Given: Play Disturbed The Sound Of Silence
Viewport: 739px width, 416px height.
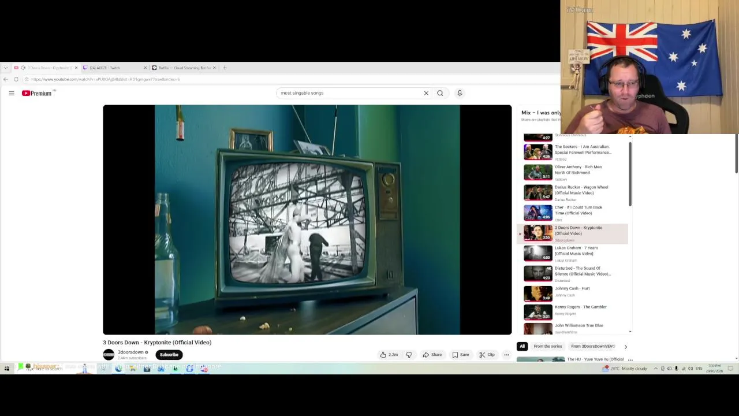Looking at the screenshot, I should point(573,273).
